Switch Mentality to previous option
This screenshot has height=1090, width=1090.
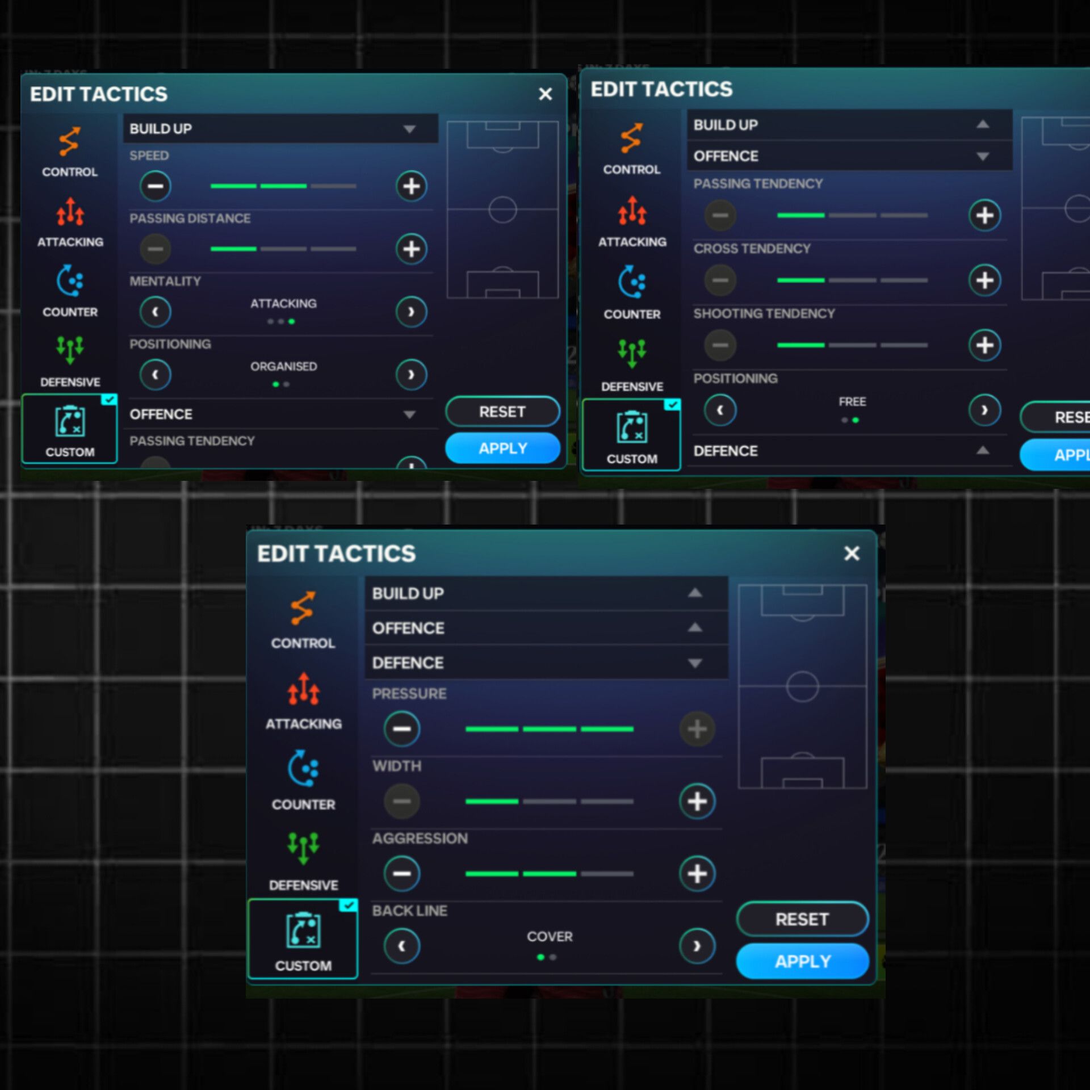(155, 312)
